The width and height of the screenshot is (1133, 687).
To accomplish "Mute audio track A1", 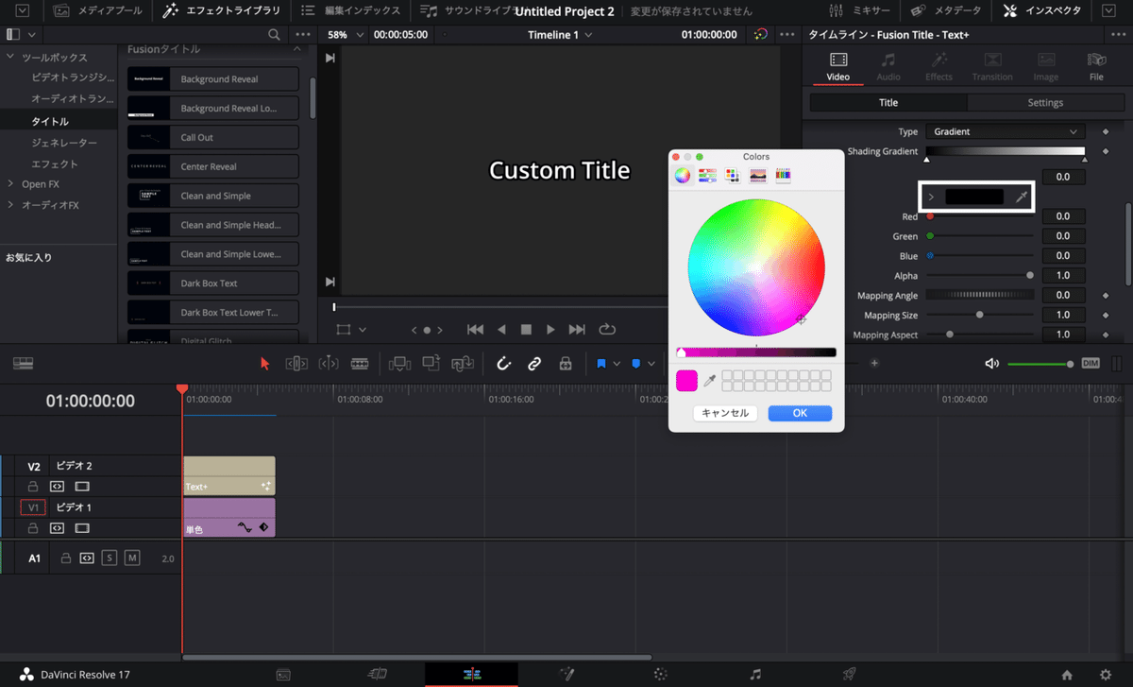I will pyautogui.click(x=132, y=558).
